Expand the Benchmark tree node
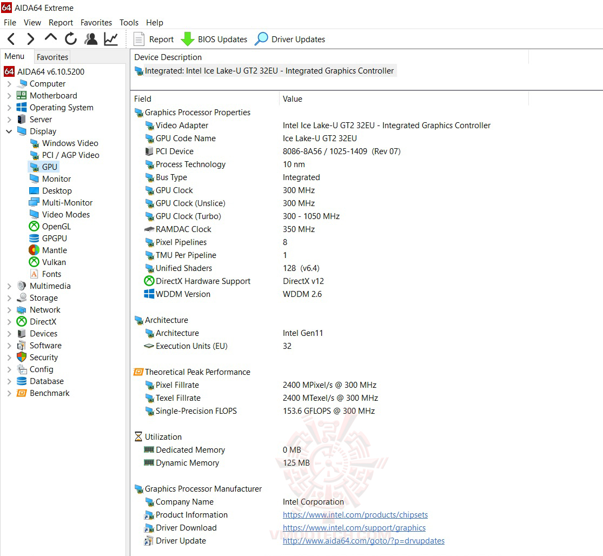Image resolution: width=603 pixels, height=556 pixels. pyautogui.click(x=9, y=393)
